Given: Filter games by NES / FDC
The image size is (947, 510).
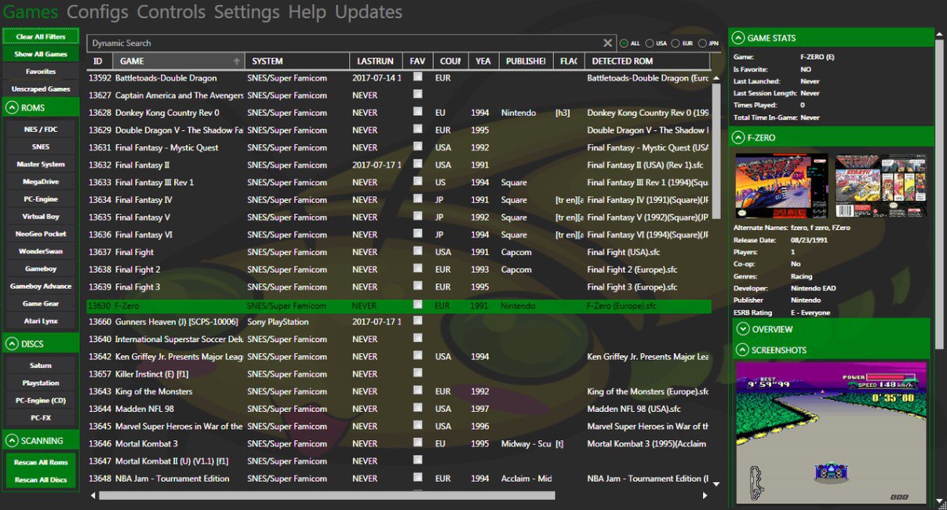Looking at the screenshot, I should tap(41, 129).
